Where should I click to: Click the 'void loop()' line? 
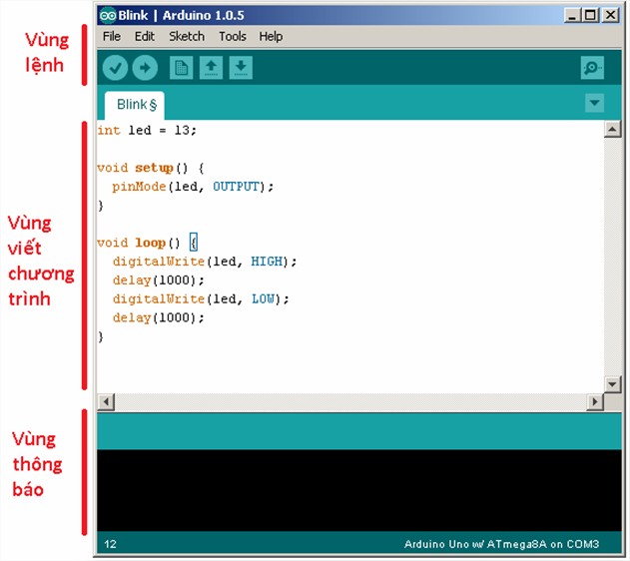(x=139, y=243)
